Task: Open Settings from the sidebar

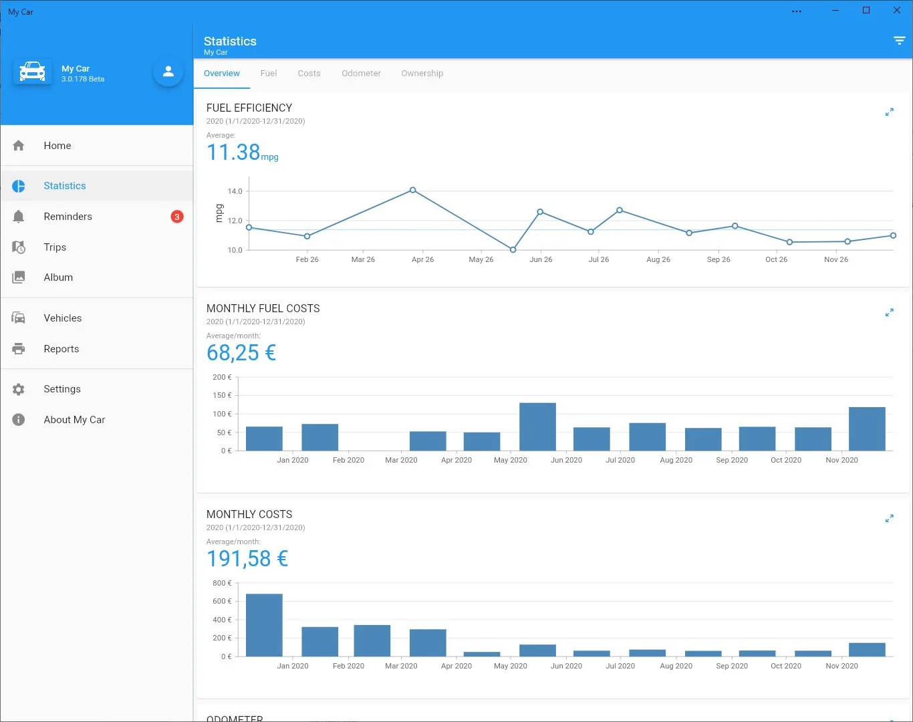Action: click(97, 389)
